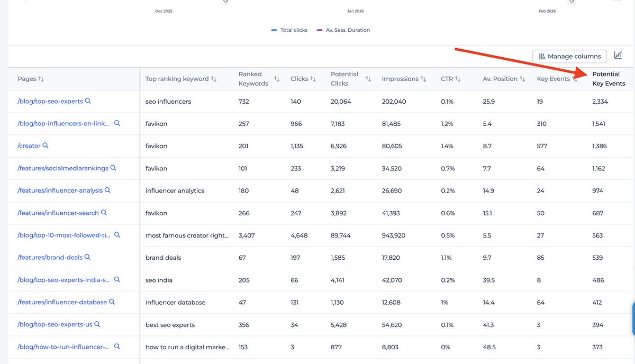Sort by Ranked Keywords arrows
Viewport: 635px width, 364px height.
pos(277,79)
